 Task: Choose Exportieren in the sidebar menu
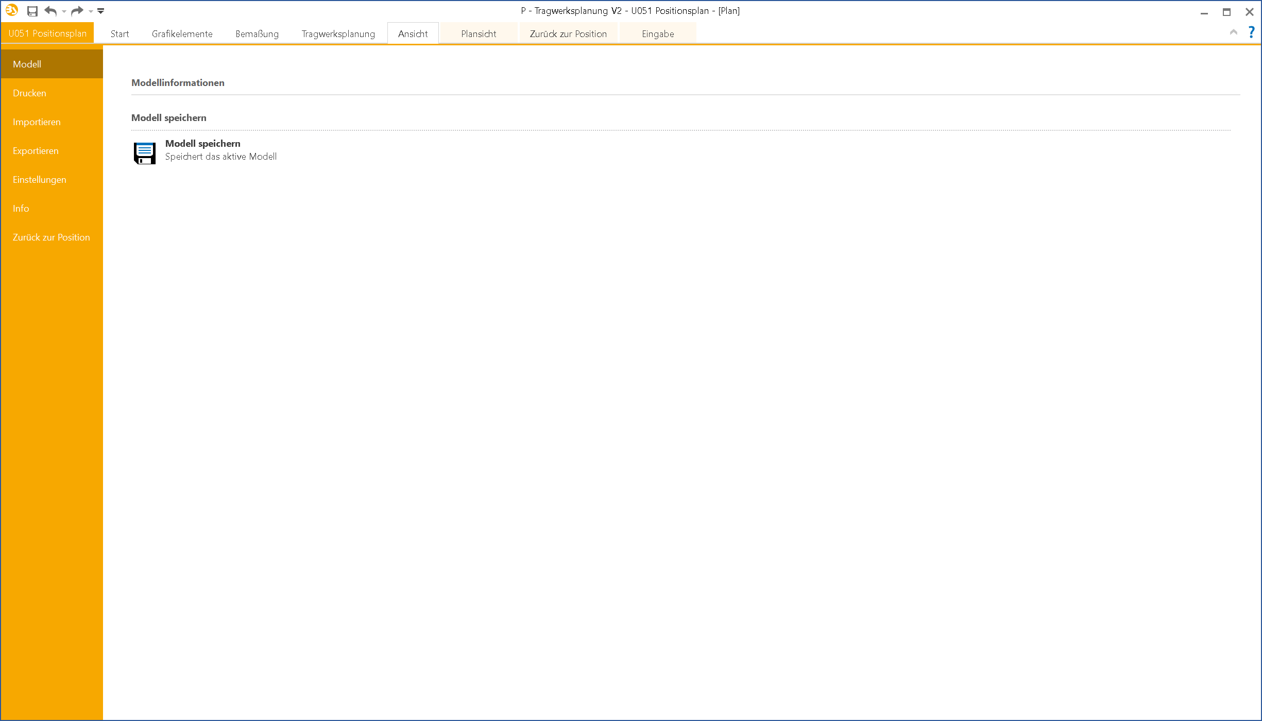[x=52, y=151]
